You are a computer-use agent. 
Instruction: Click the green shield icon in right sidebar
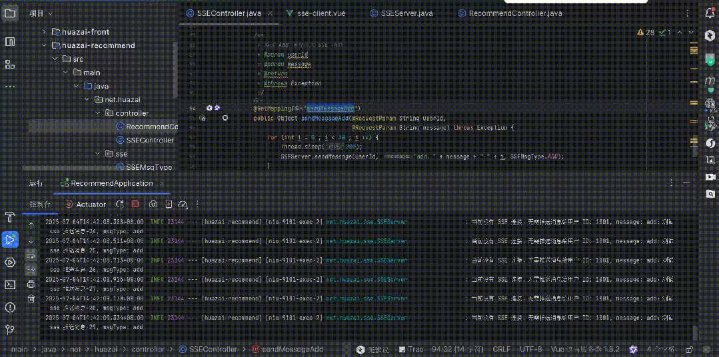pos(710,59)
